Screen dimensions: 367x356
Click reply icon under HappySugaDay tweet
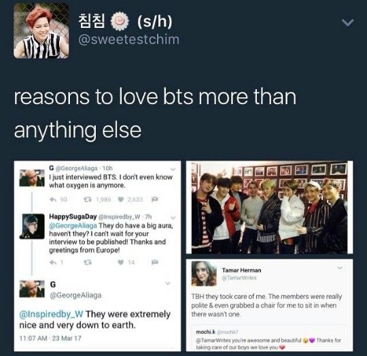pyautogui.click(x=53, y=262)
